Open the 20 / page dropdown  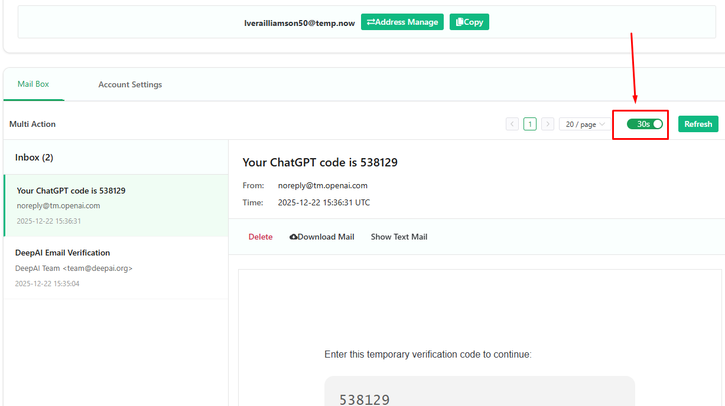click(x=585, y=124)
